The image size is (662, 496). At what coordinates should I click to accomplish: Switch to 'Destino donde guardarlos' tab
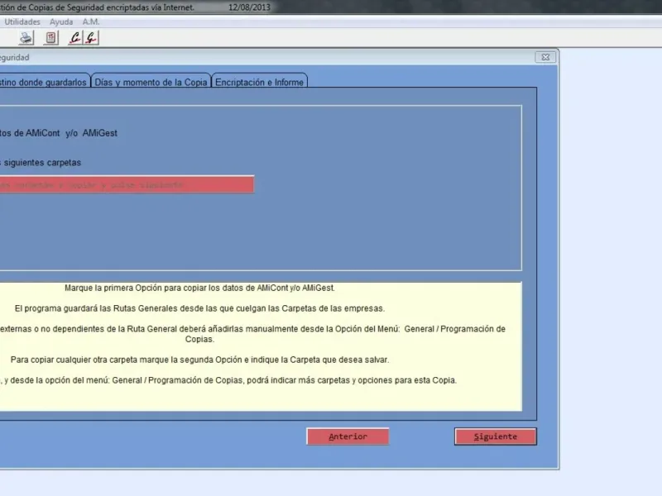(45, 81)
